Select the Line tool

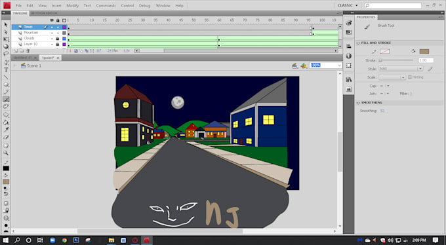(x=6, y=77)
